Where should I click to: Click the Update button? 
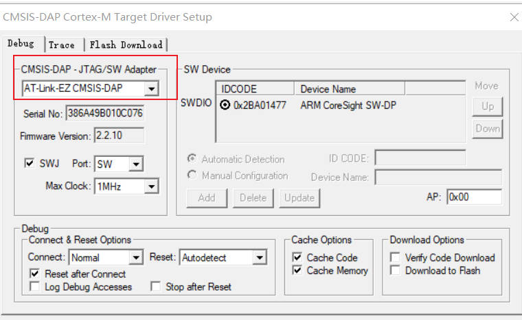[299, 198]
